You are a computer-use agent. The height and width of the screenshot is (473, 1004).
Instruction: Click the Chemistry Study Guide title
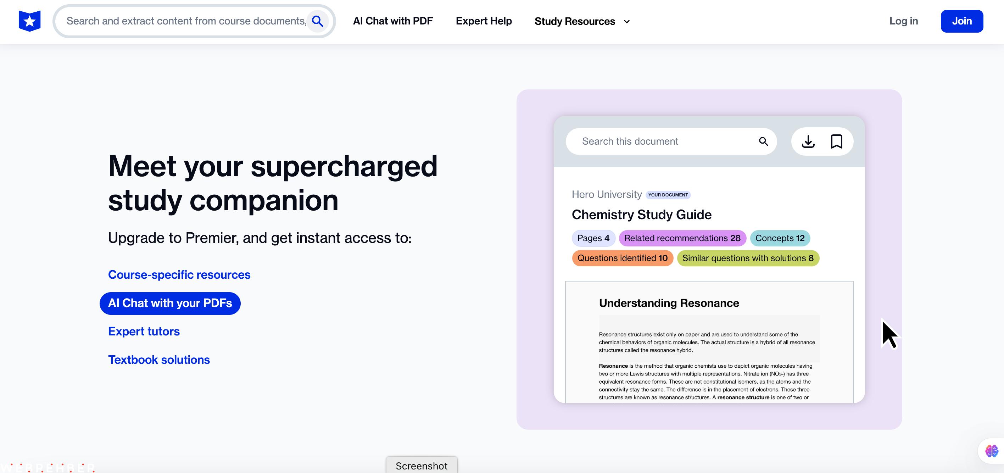click(x=642, y=215)
